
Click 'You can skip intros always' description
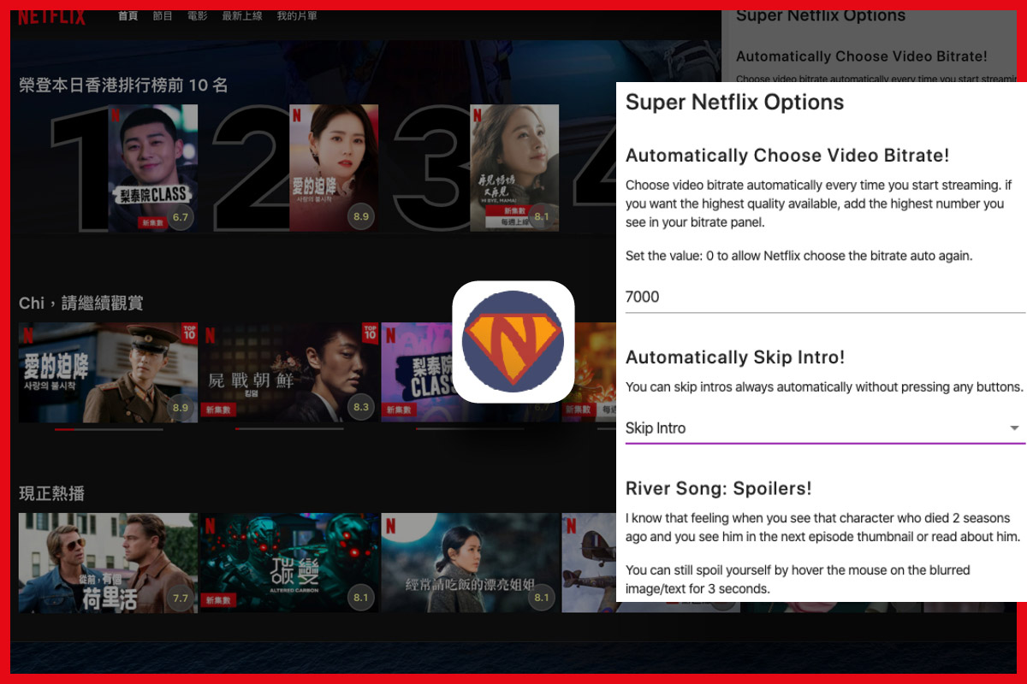(824, 386)
